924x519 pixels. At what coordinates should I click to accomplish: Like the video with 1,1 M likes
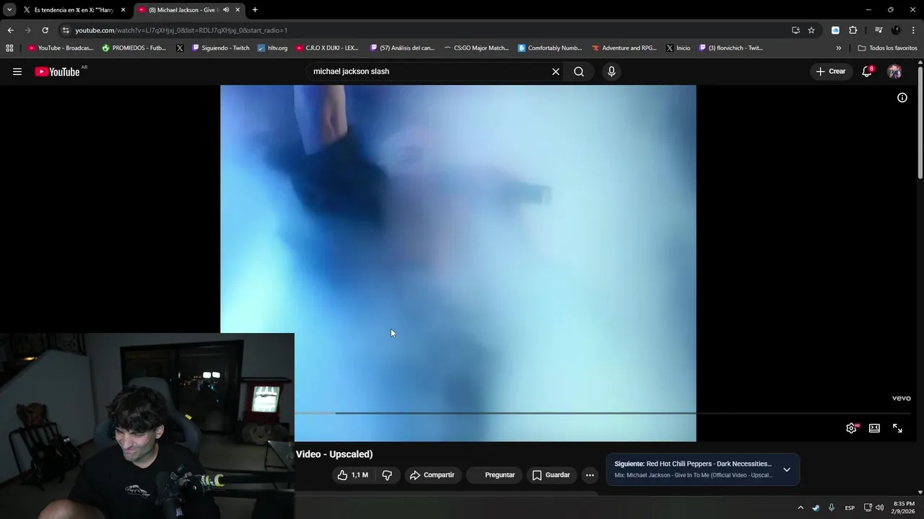click(x=353, y=475)
